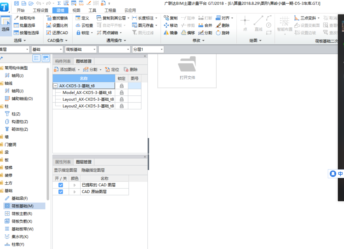
Task: Click 隐藏指定图层 button
Action: 93,170
